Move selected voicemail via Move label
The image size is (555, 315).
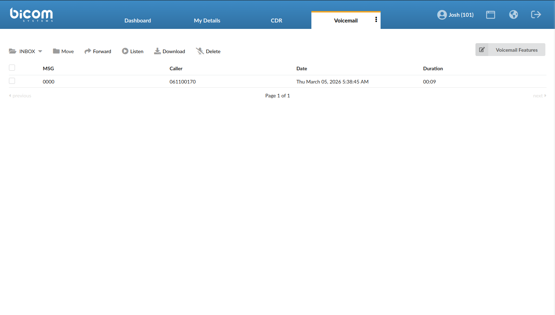(x=67, y=51)
